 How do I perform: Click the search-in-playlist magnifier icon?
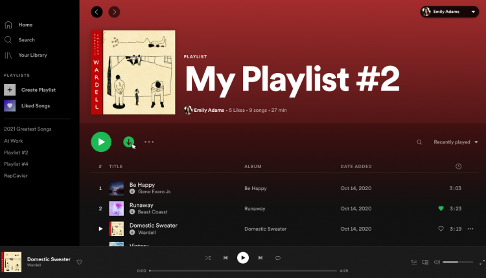(x=419, y=142)
